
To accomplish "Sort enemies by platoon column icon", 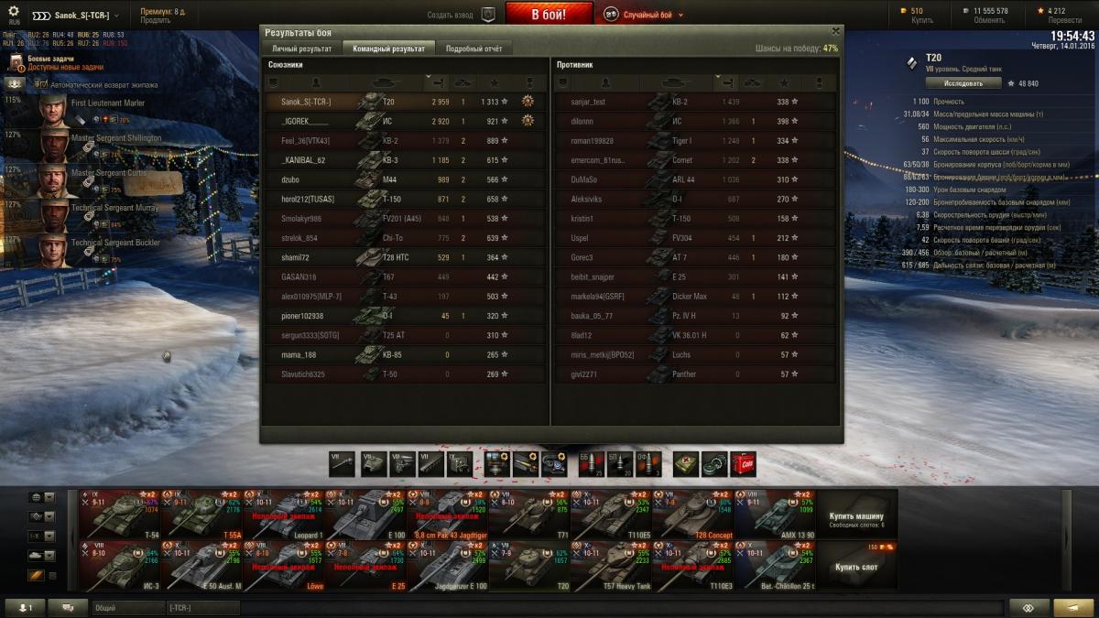I will coord(563,82).
